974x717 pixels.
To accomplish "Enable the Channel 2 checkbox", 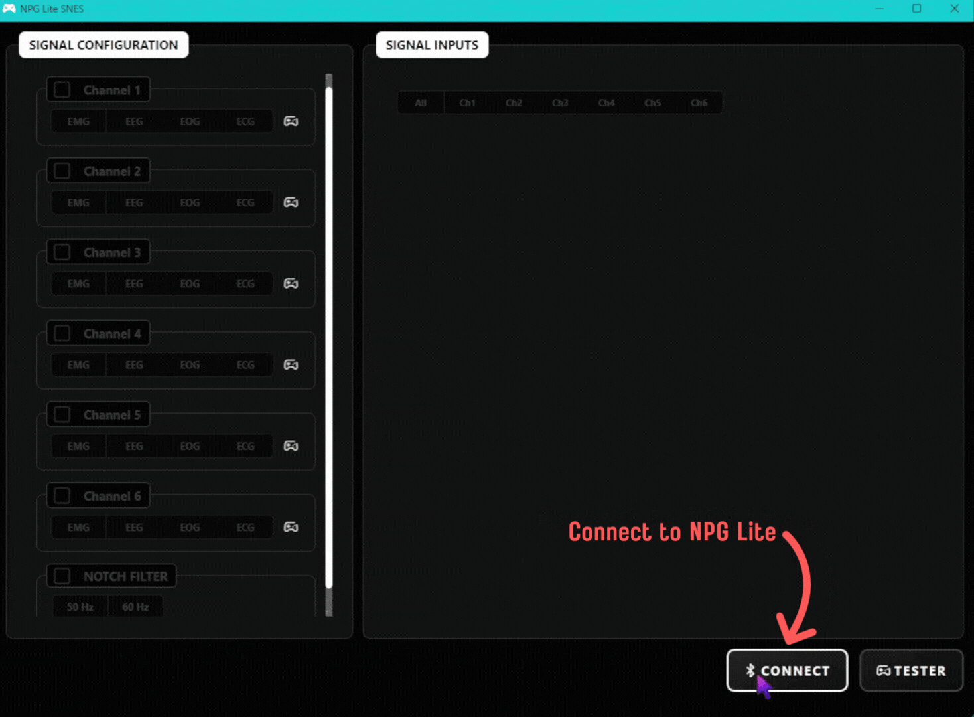I will [x=62, y=171].
